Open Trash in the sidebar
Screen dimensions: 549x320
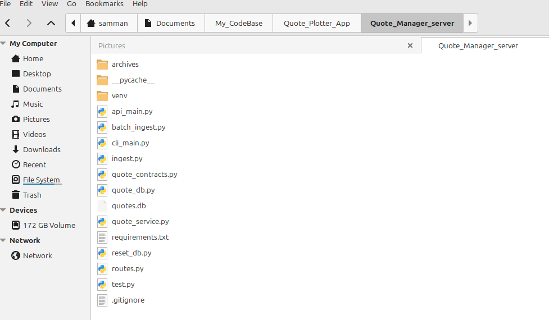point(32,195)
